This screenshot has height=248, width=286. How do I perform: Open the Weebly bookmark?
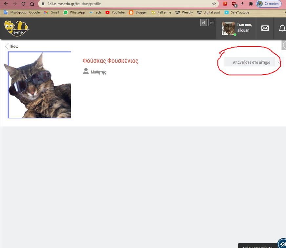(x=184, y=12)
